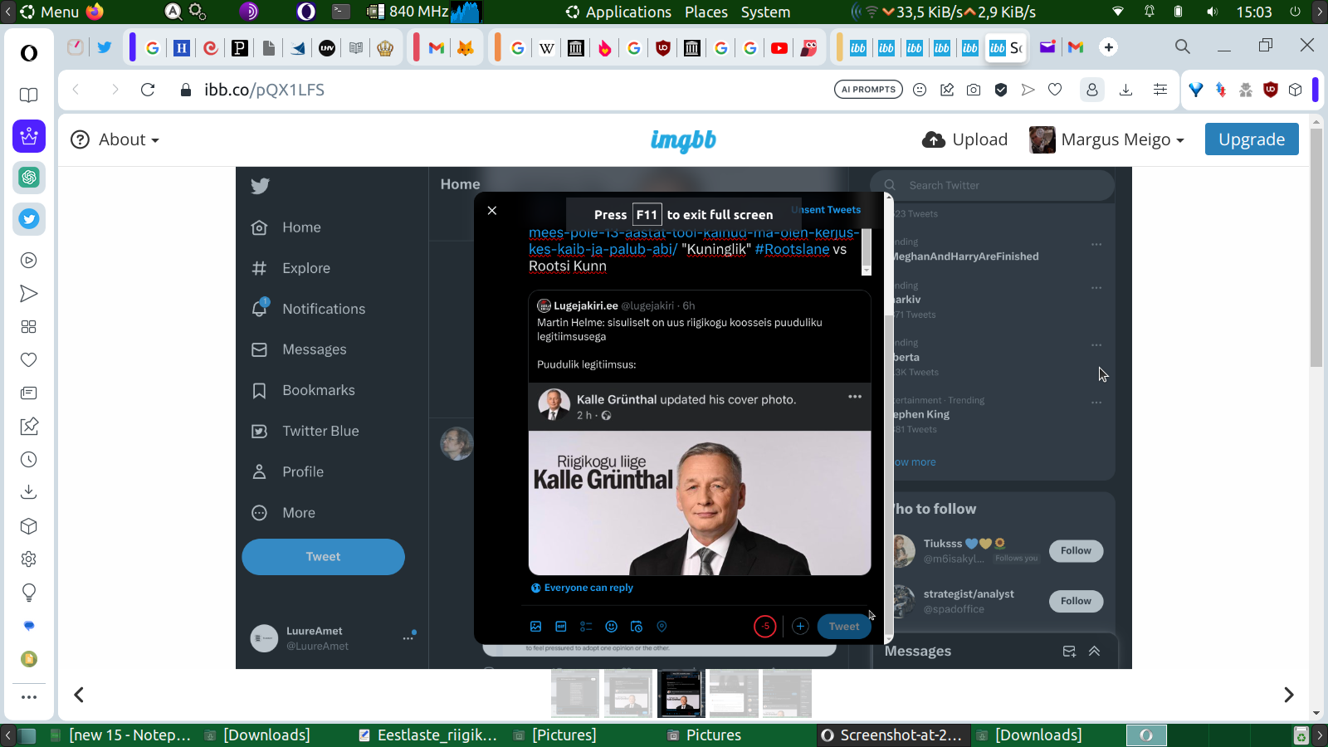Viewport: 1328px width, 747px height.
Task: Open the sidebar lightbulb tips icon
Action: click(x=29, y=593)
